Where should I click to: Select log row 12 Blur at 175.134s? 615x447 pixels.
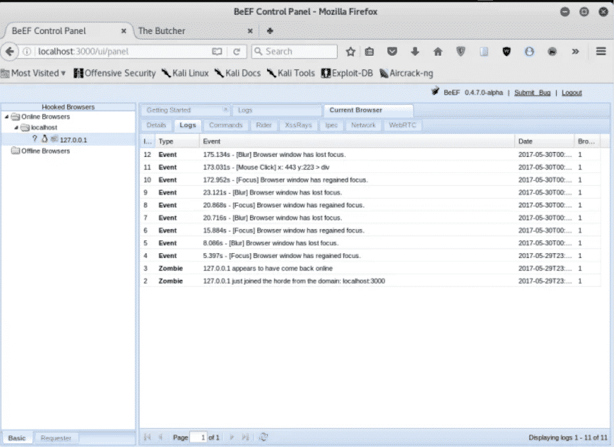coord(370,155)
